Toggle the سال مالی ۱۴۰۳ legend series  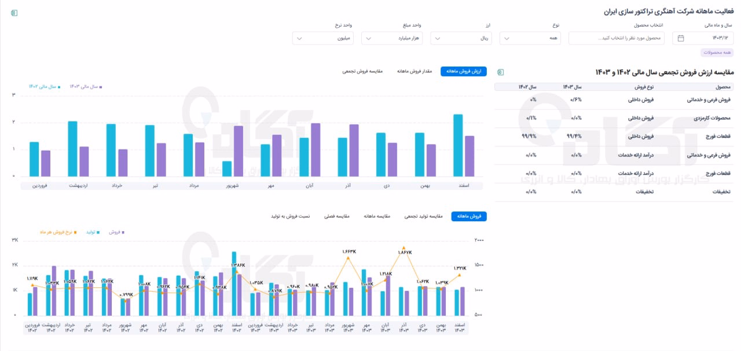pyautogui.click(x=86, y=86)
